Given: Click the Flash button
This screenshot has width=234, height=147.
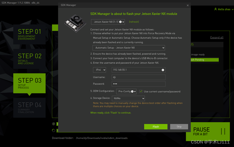Looking at the screenshot, I should pos(156,127).
